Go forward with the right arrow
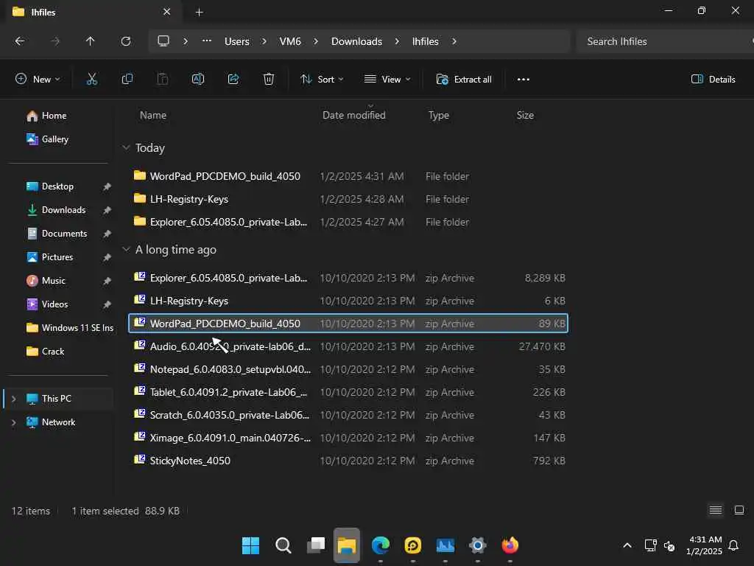Image resolution: width=754 pixels, height=566 pixels. 55,41
